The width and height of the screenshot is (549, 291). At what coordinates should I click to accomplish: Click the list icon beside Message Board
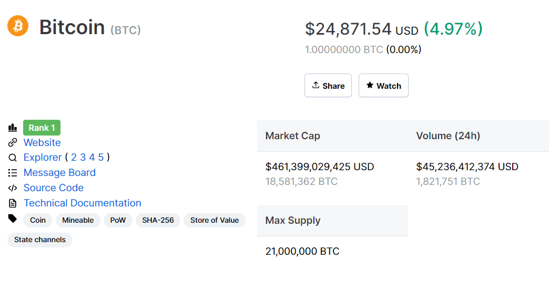point(13,173)
